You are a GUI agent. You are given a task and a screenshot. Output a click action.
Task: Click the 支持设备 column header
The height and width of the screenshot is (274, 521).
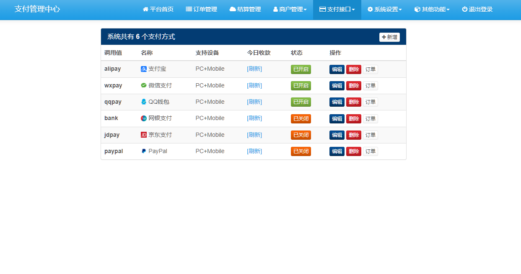207,53
